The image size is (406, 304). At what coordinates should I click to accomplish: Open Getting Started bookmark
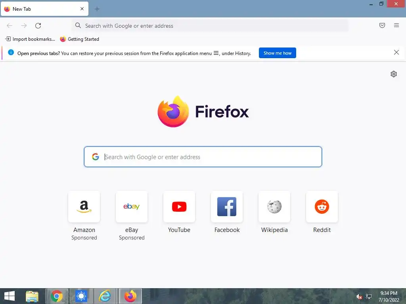[x=79, y=39]
